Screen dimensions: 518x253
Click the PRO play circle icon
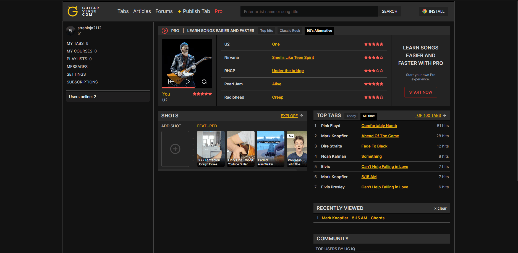tap(165, 31)
